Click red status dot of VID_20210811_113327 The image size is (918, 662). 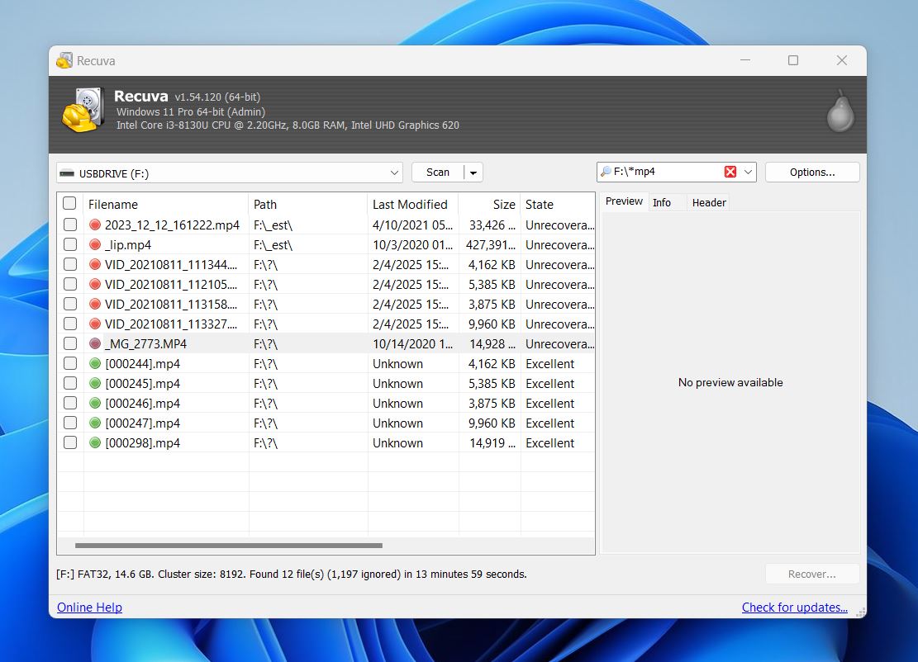point(95,324)
